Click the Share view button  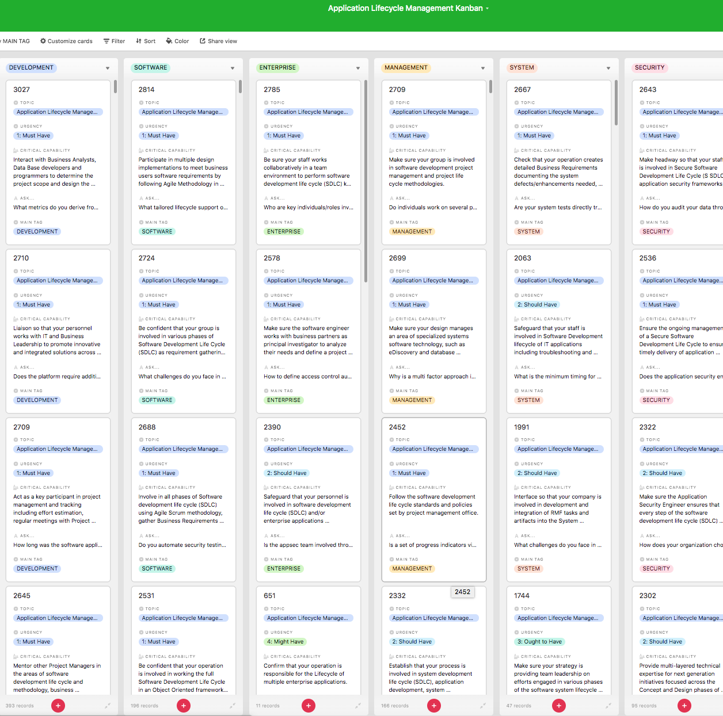click(x=218, y=41)
